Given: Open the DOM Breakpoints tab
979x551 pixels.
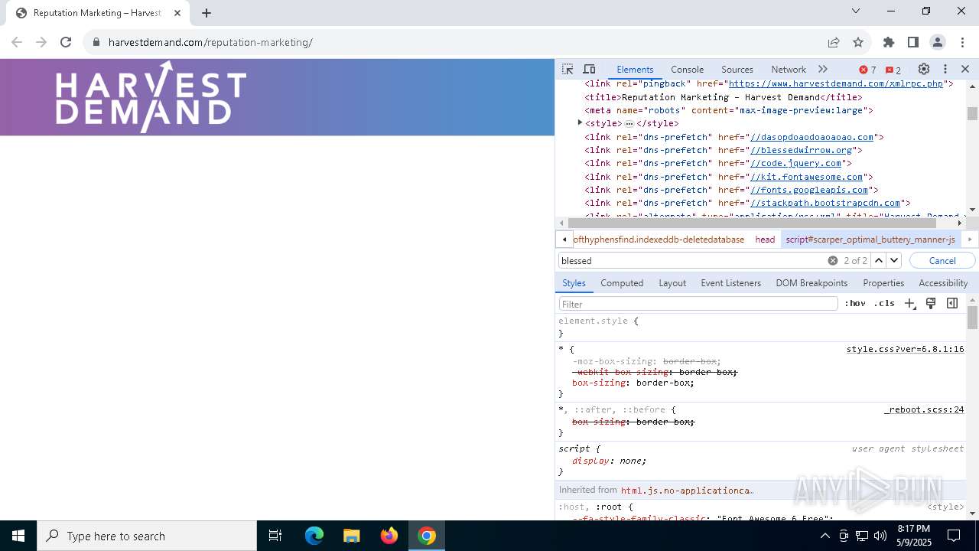Looking at the screenshot, I should (x=811, y=282).
